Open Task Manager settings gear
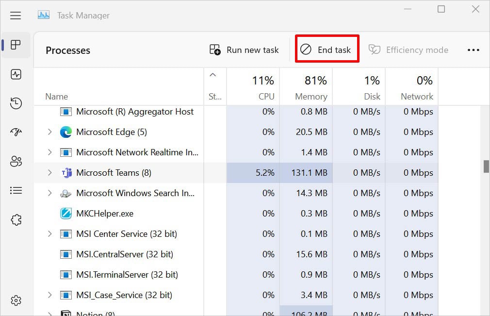This screenshot has width=490, height=316. pyautogui.click(x=16, y=300)
